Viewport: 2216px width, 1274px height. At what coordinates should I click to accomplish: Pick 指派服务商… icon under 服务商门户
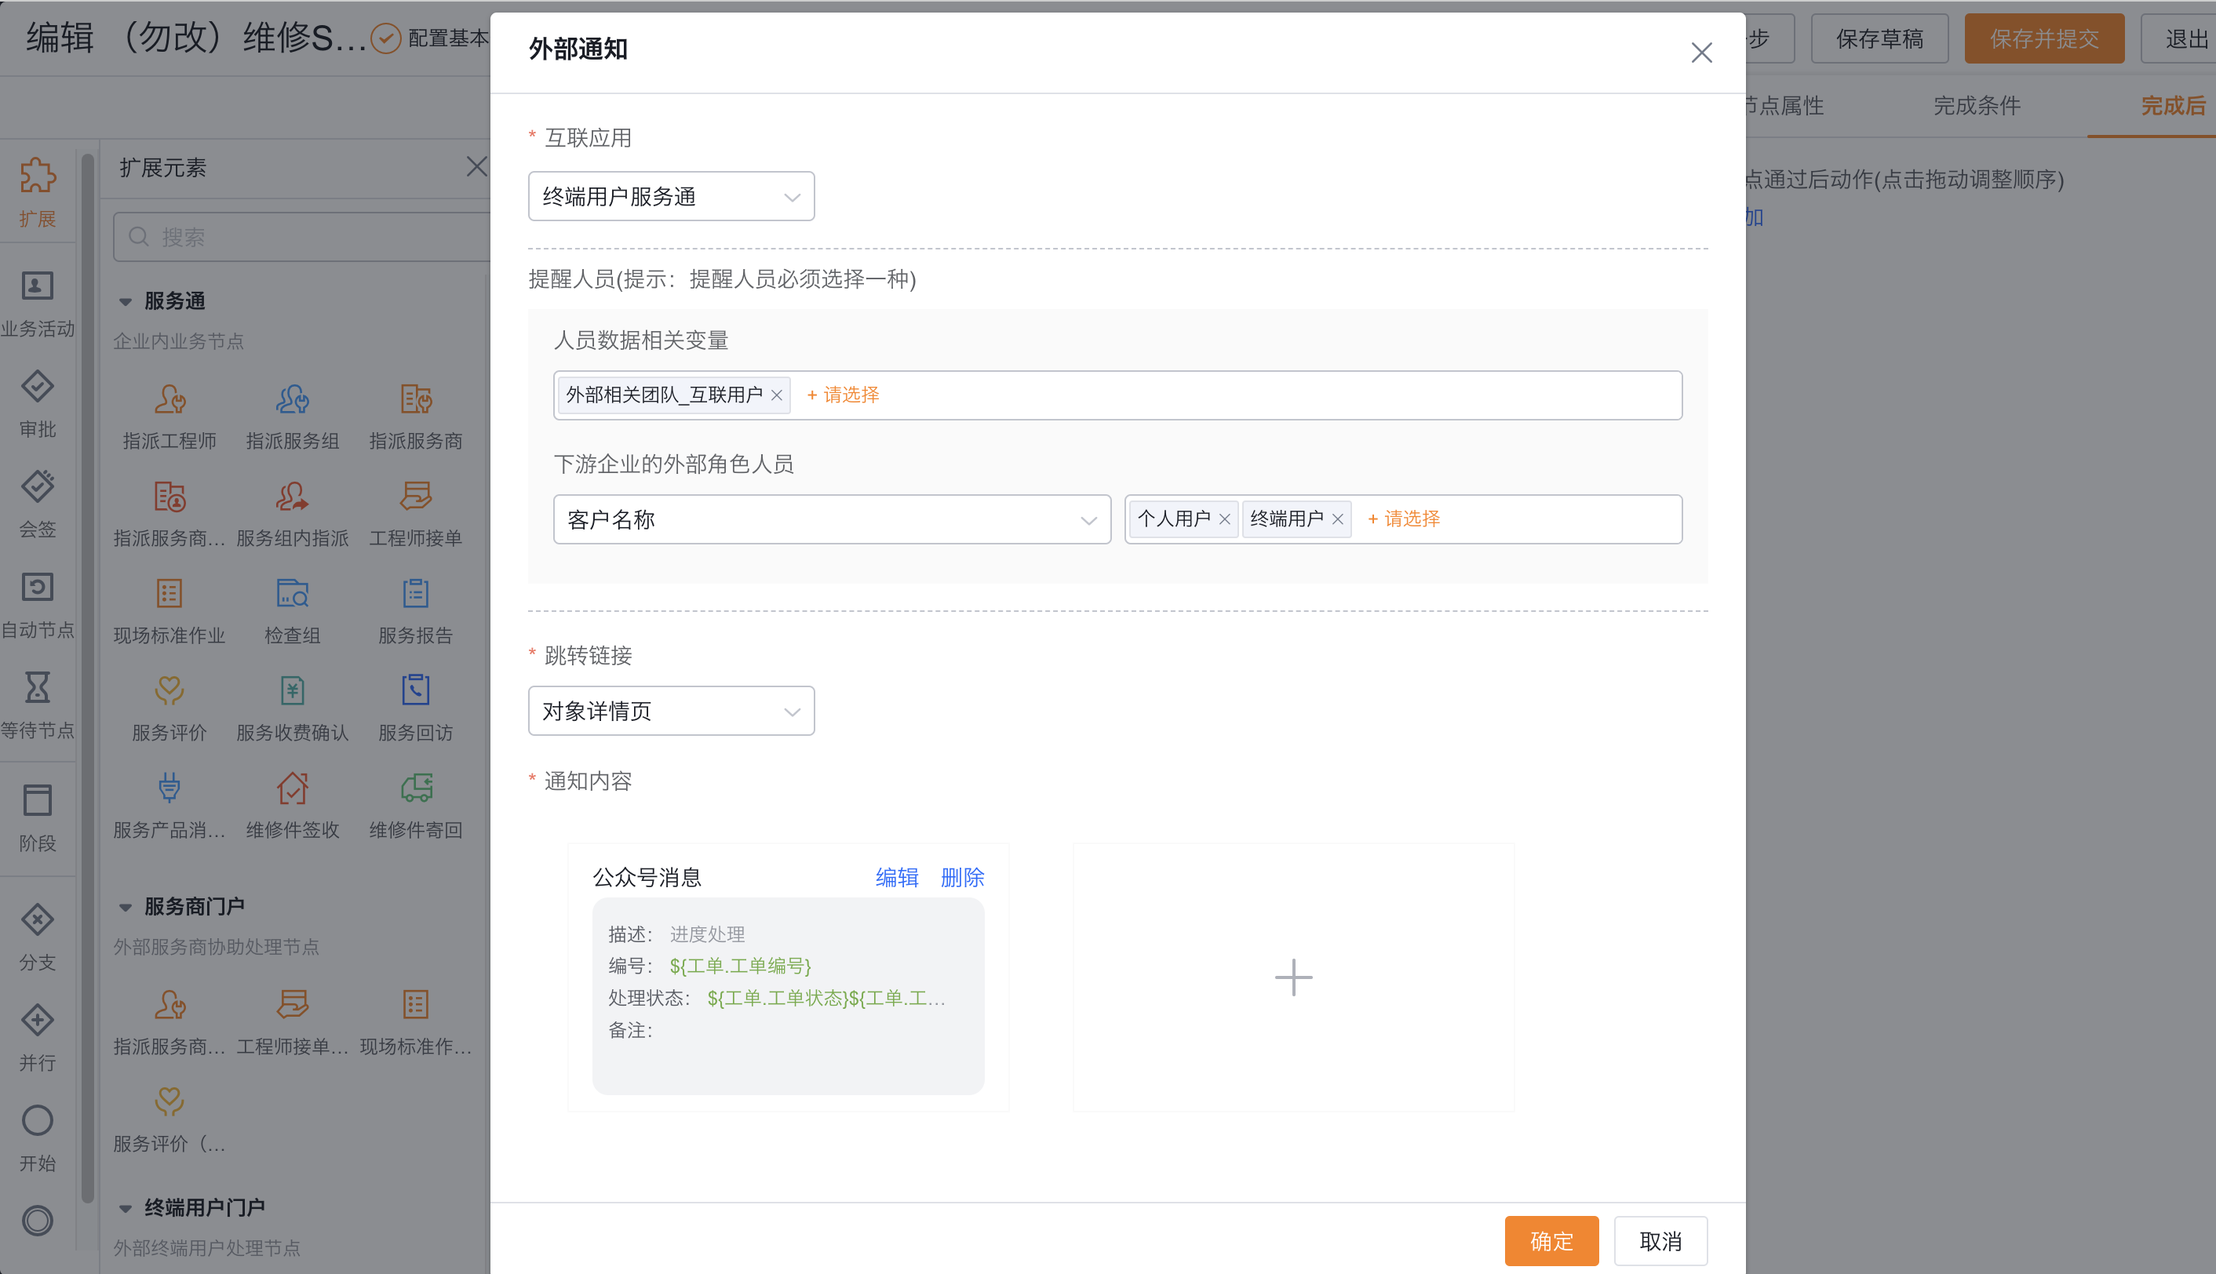coord(169,1004)
